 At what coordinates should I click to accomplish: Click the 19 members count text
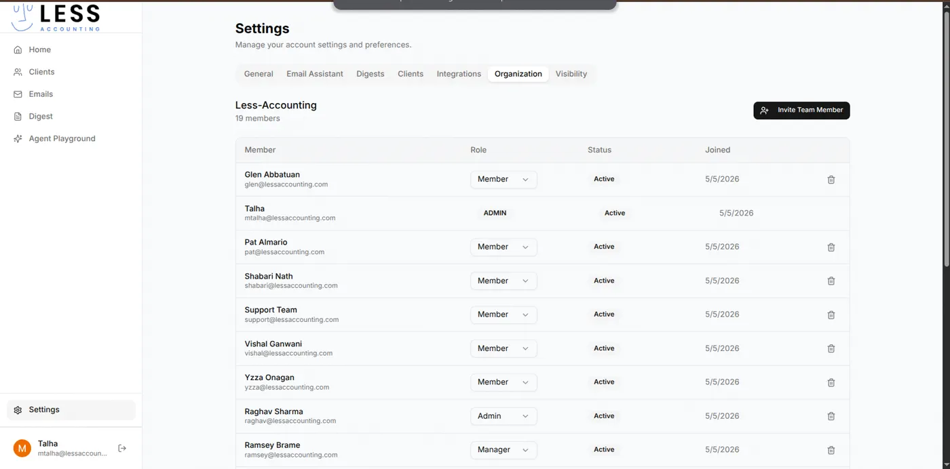[x=257, y=119]
